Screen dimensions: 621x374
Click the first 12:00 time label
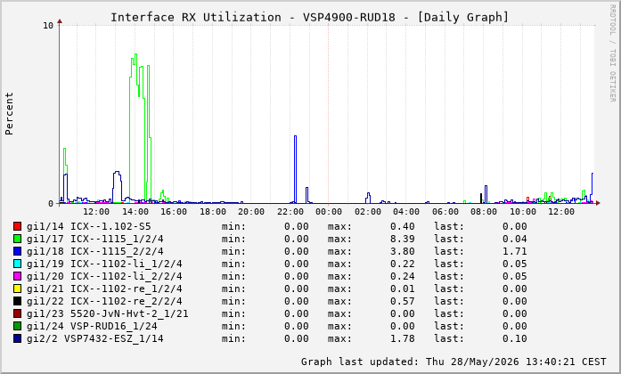[96, 212]
